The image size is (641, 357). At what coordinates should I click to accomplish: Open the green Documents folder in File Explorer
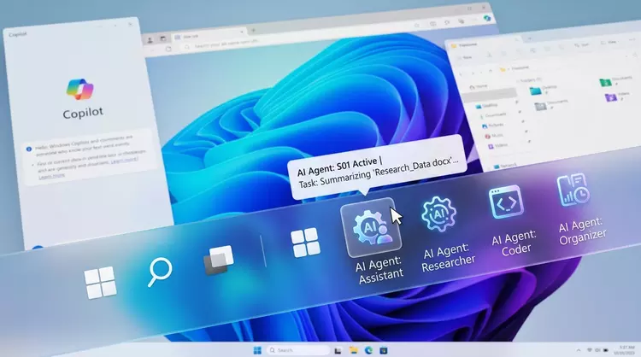pyautogui.click(x=615, y=81)
